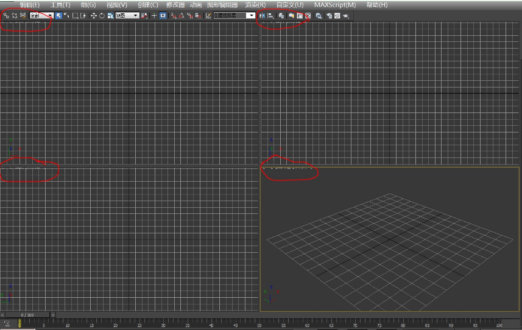Open the 帮助(H) menu
This screenshot has width=522, height=330.
pos(377,5)
